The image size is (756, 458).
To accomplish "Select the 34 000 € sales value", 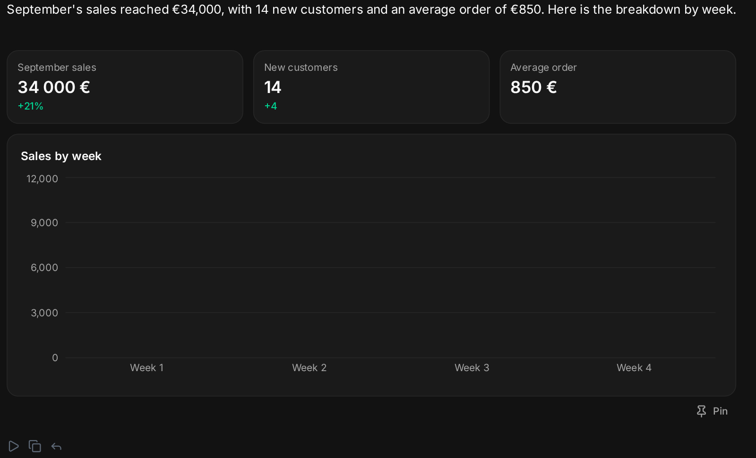I will [54, 87].
